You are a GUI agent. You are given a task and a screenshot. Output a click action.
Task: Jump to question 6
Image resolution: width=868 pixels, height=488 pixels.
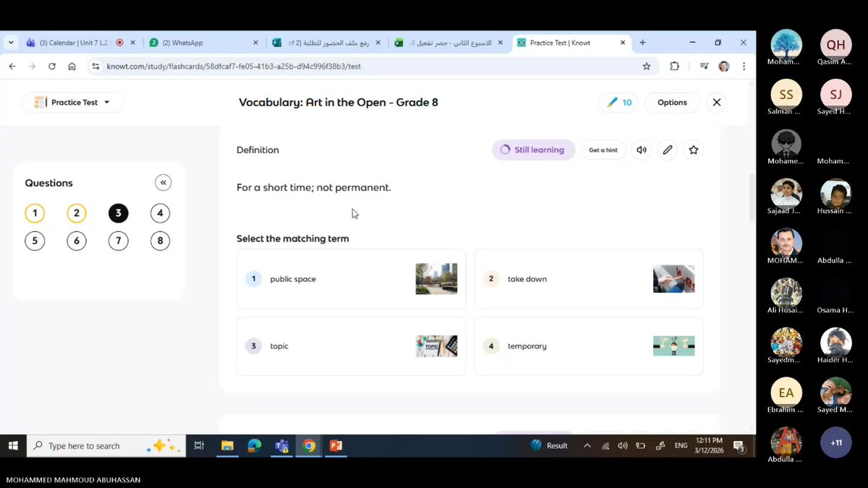click(77, 241)
